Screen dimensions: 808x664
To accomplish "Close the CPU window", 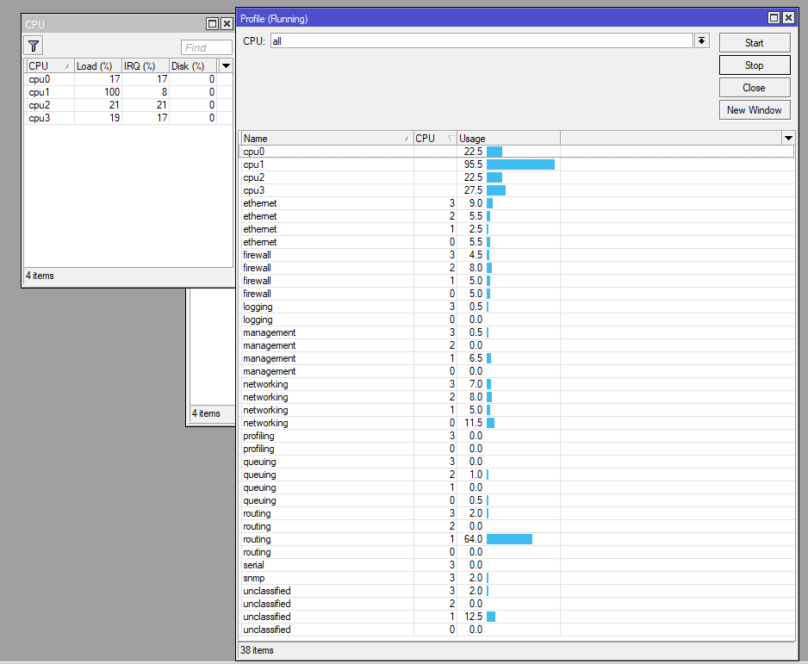I will point(227,24).
